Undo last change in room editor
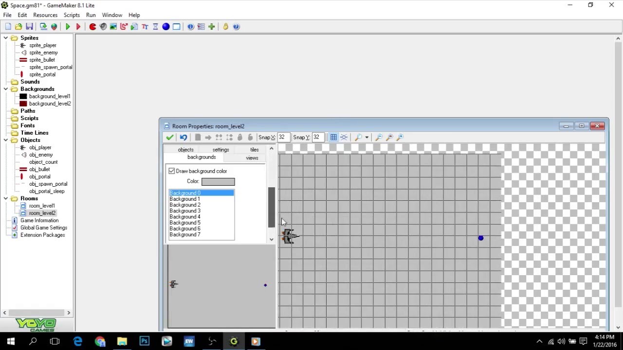This screenshot has height=350, width=623. pyautogui.click(x=183, y=138)
